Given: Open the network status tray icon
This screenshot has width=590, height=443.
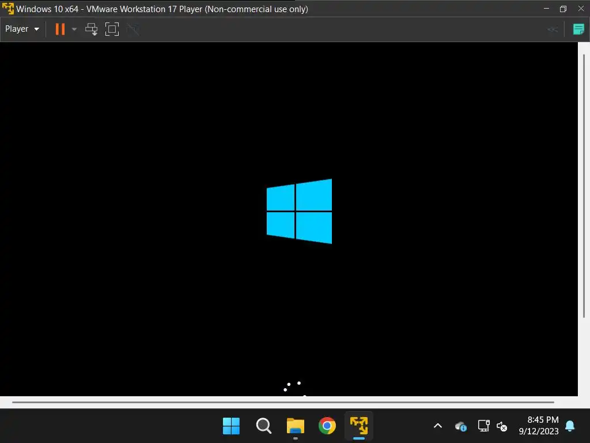Looking at the screenshot, I should 483,426.
